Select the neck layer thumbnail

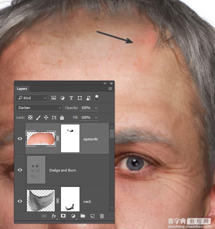click(x=41, y=201)
